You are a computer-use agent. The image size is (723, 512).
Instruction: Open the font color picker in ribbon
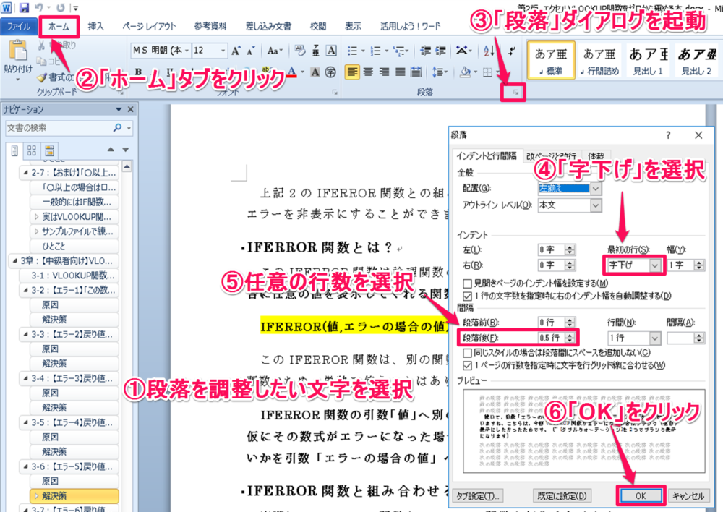click(x=301, y=72)
